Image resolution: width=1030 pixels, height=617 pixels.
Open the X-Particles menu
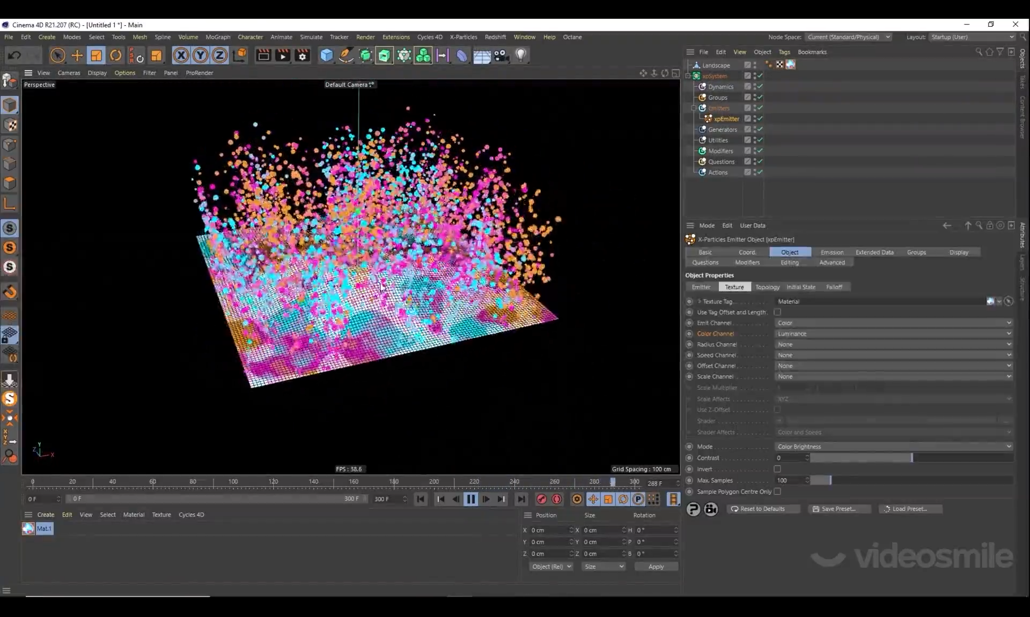pos(463,37)
